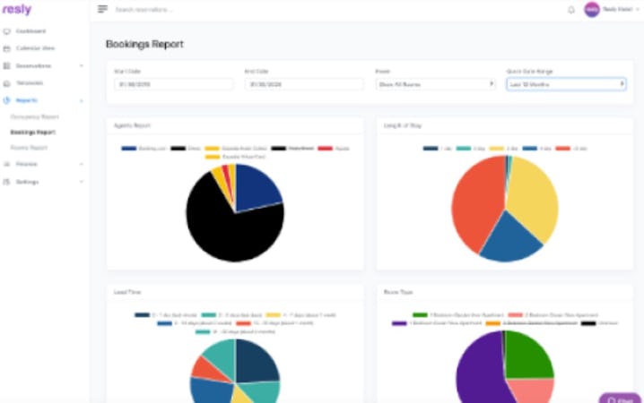Toggle the red legend item in Agents Report
The width and height of the screenshot is (644, 403).
334,149
